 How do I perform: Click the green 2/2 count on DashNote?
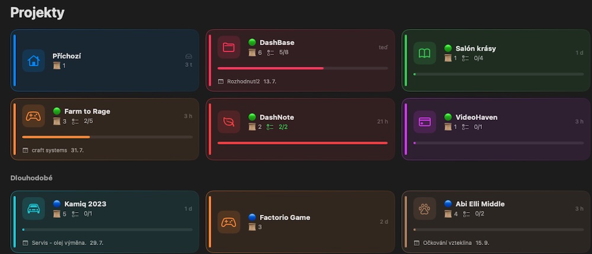coord(283,127)
